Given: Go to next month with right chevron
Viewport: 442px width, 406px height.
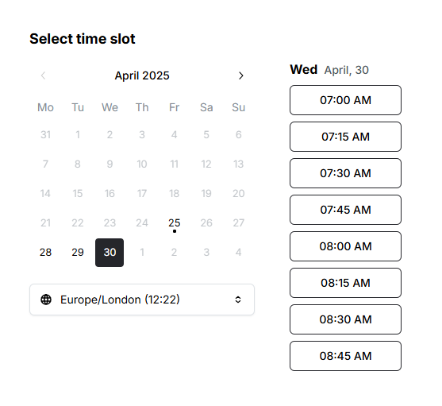Looking at the screenshot, I should [x=240, y=75].
